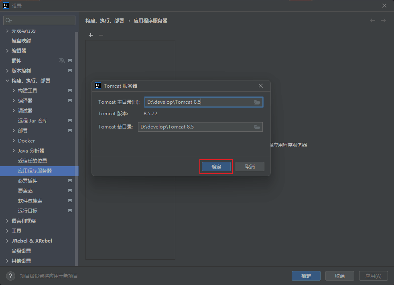
Task: Expand the 编辑器 tree node
Action: click(7, 50)
